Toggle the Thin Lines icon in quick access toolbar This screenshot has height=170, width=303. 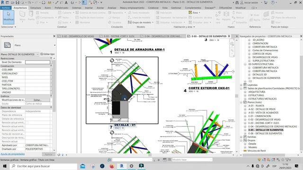84,2
